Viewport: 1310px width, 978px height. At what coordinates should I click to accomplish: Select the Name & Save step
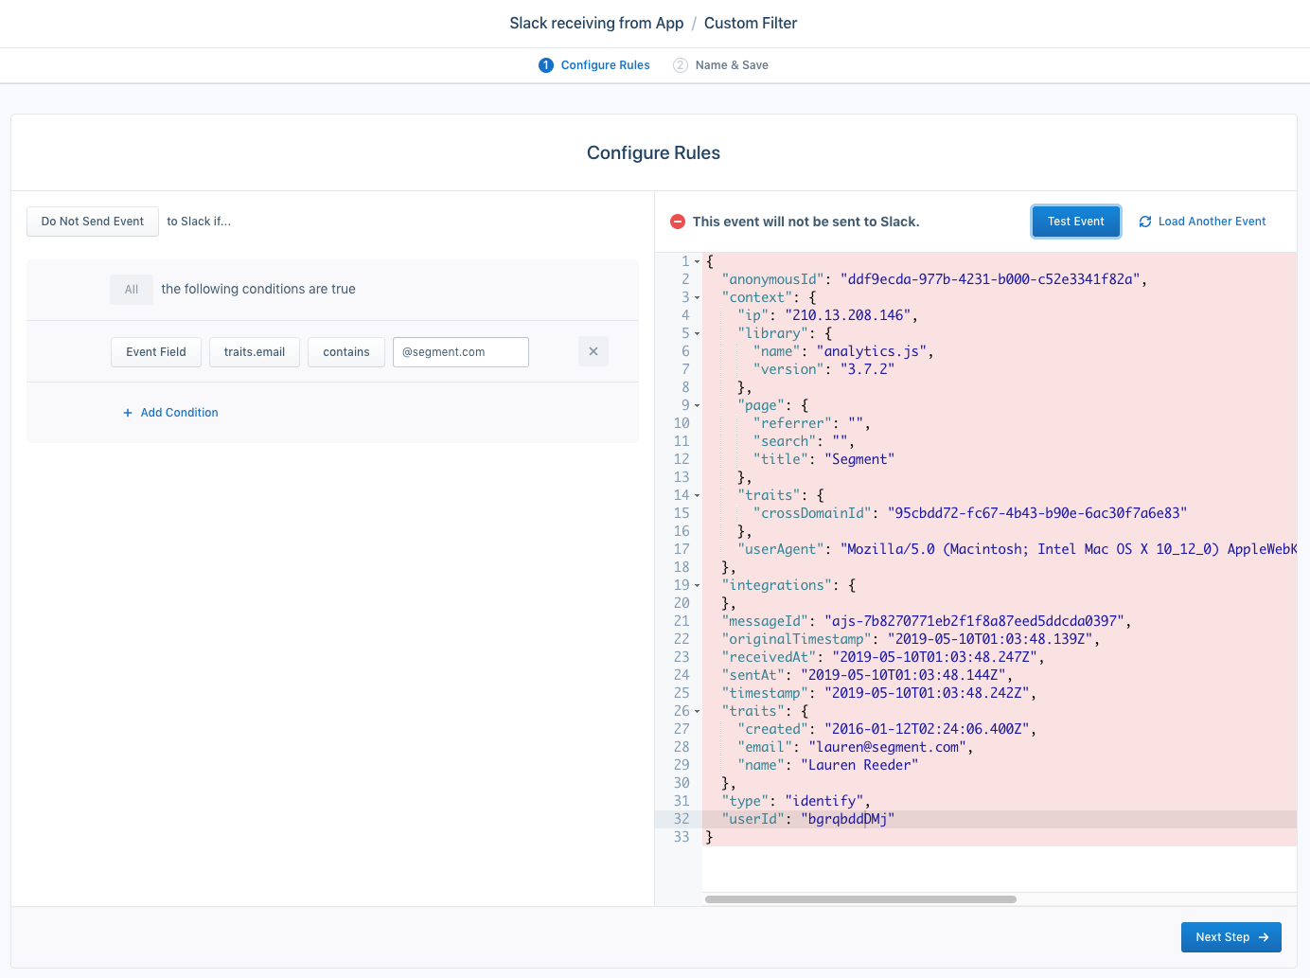(732, 64)
